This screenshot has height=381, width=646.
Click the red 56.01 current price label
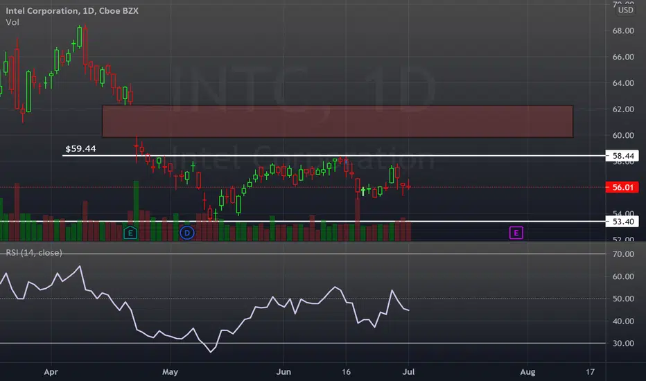(x=622, y=188)
